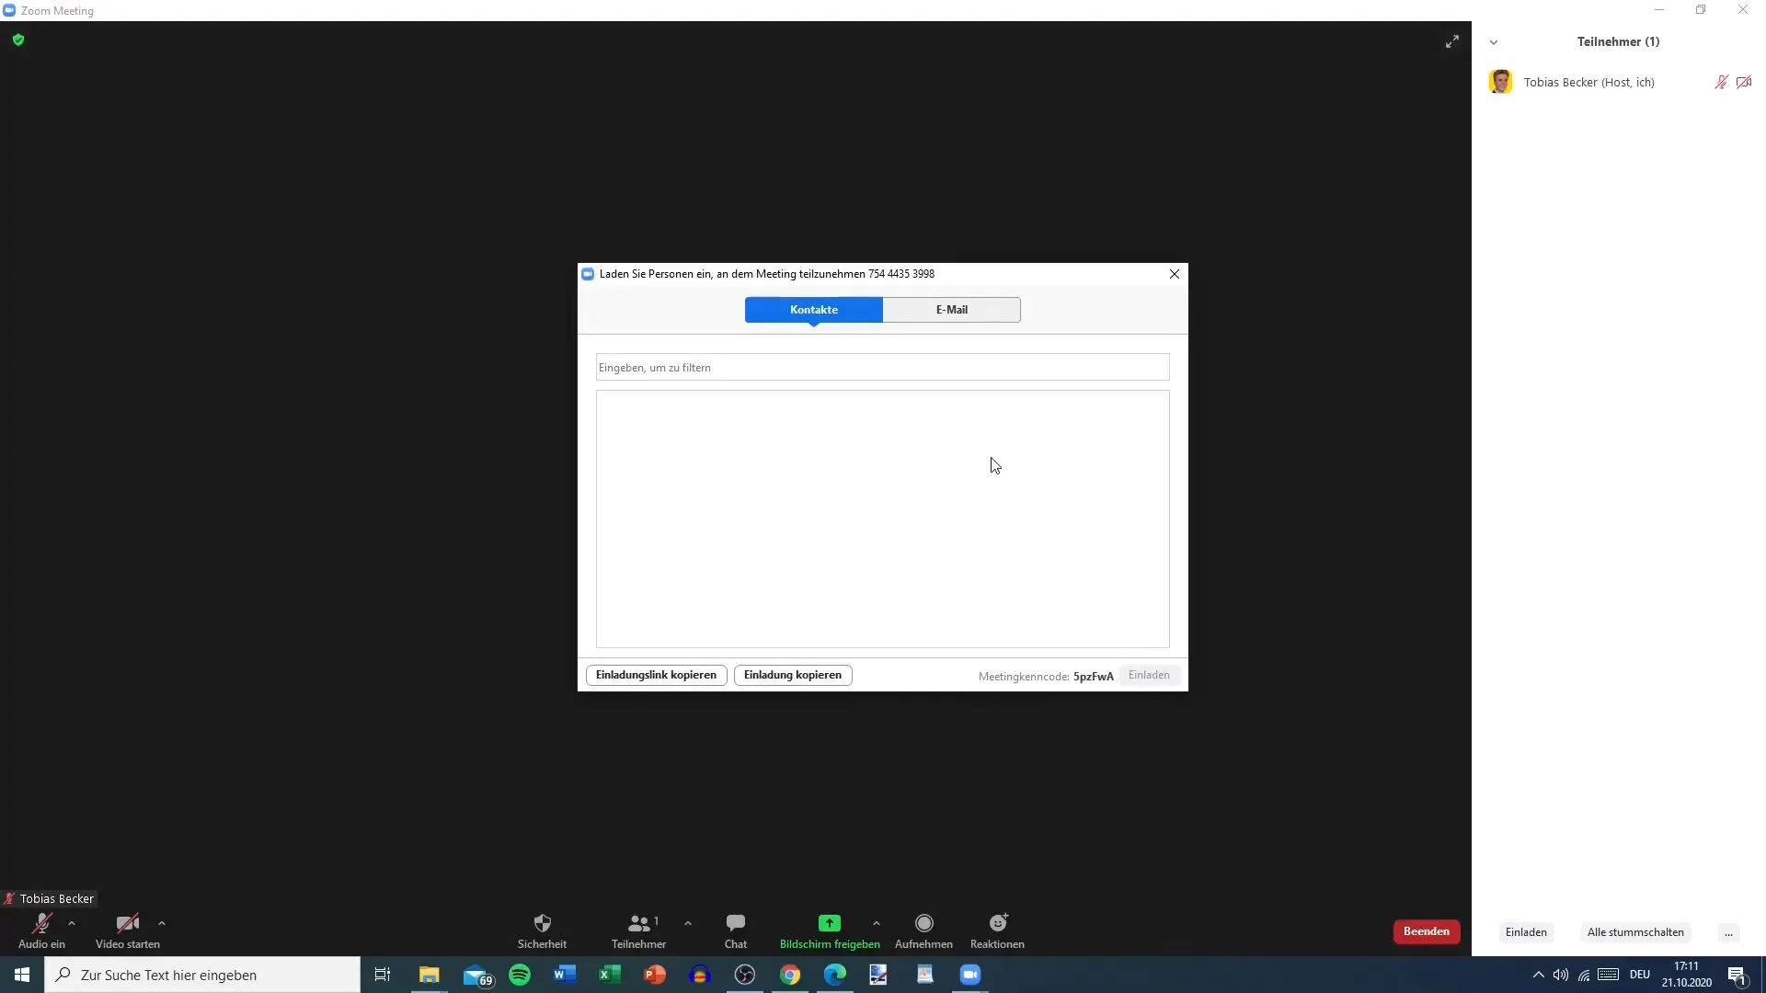The width and height of the screenshot is (1766, 993).
Task: Click the red Beenden button
Action: (x=1427, y=931)
